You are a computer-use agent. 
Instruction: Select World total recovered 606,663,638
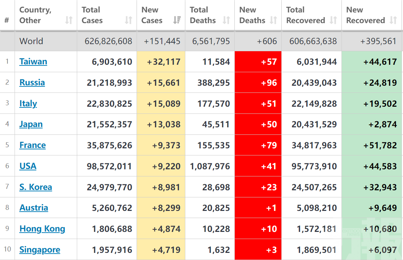(x=313, y=41)
